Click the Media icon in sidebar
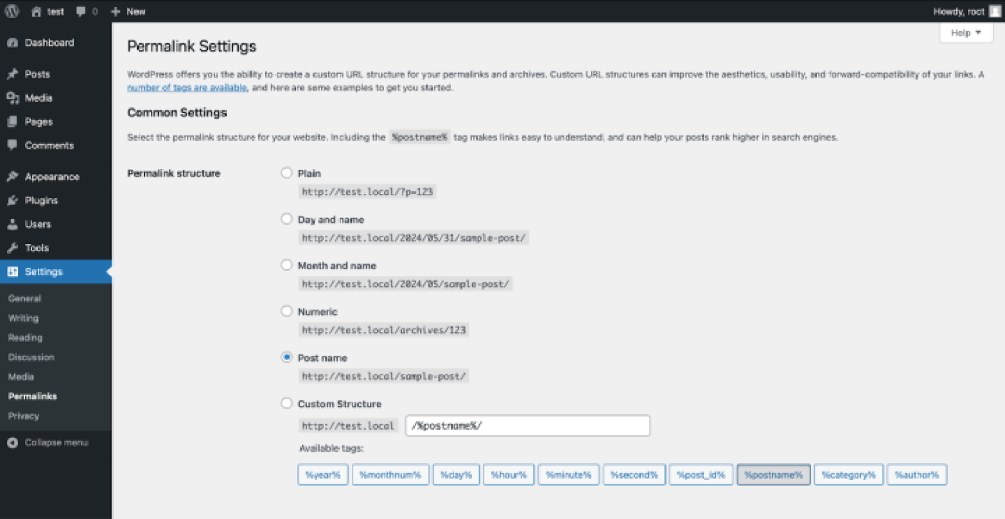This screenshot has width=1005, height=519. coord(13,98)
